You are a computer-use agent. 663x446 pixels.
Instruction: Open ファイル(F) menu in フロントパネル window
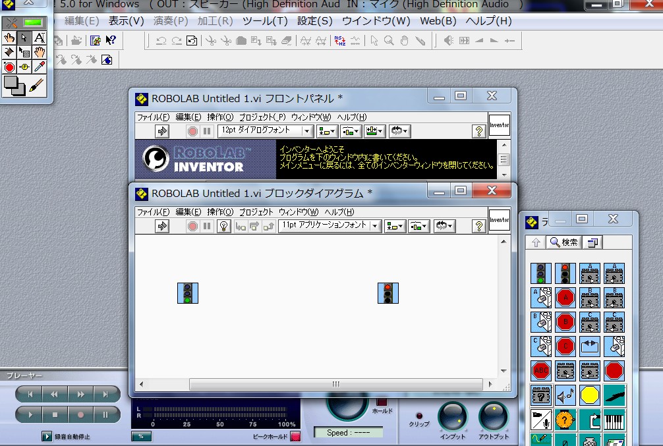[153, 117]
